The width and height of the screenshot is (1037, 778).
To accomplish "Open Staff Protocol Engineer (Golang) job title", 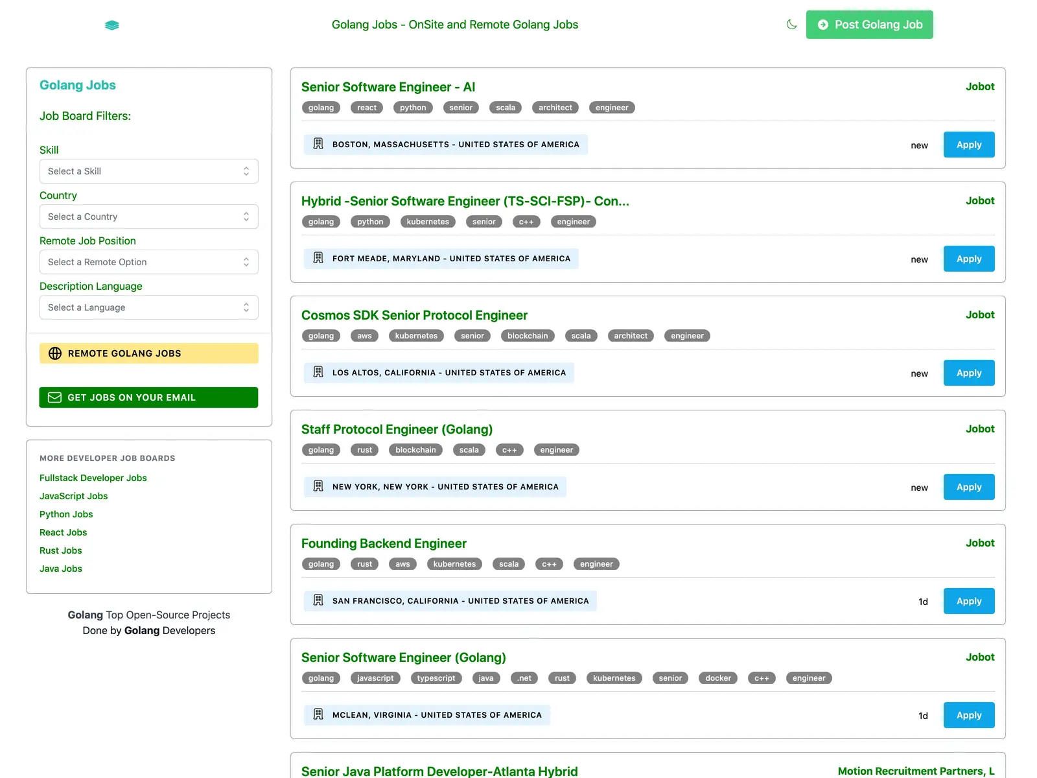I will pos(397,429).
